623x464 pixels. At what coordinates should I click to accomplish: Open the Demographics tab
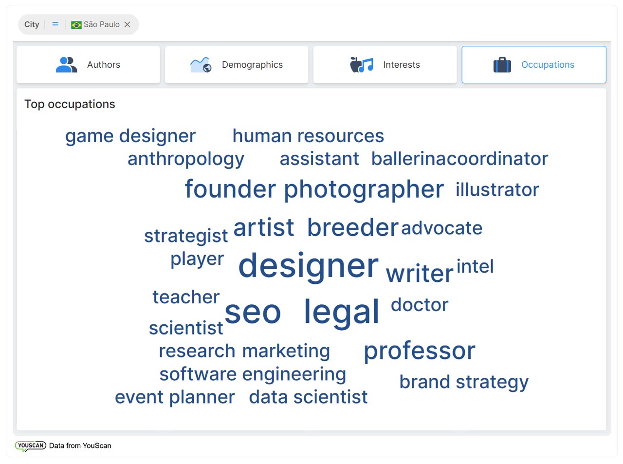(237, 65)
